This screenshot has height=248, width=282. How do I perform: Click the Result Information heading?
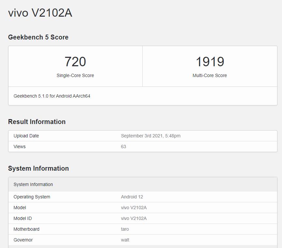pyautogui.click(x=37, y=122)
